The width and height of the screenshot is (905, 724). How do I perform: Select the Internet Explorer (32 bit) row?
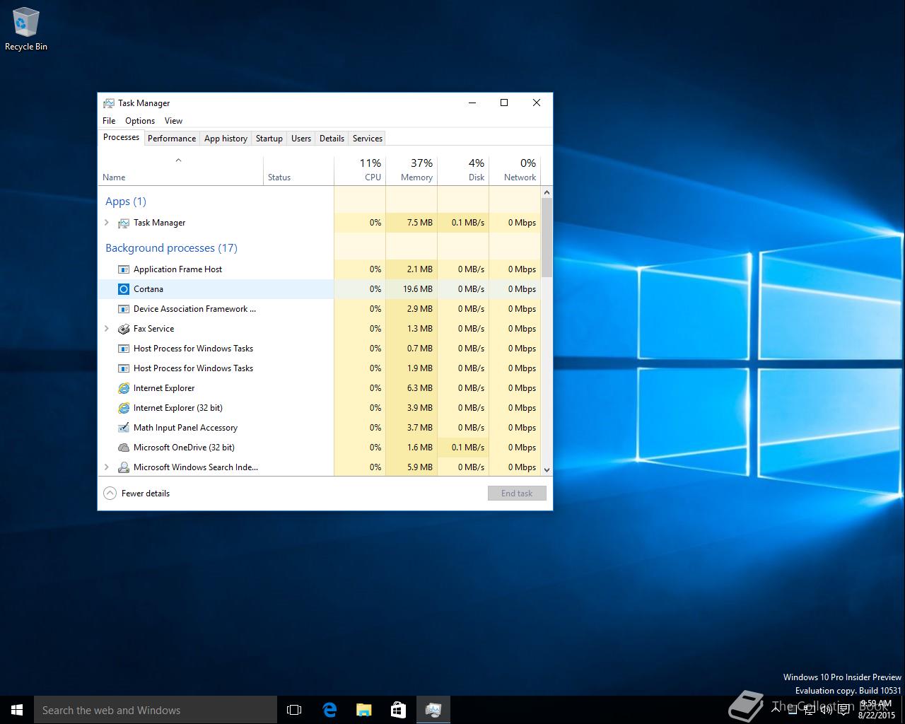coord(319,408)
